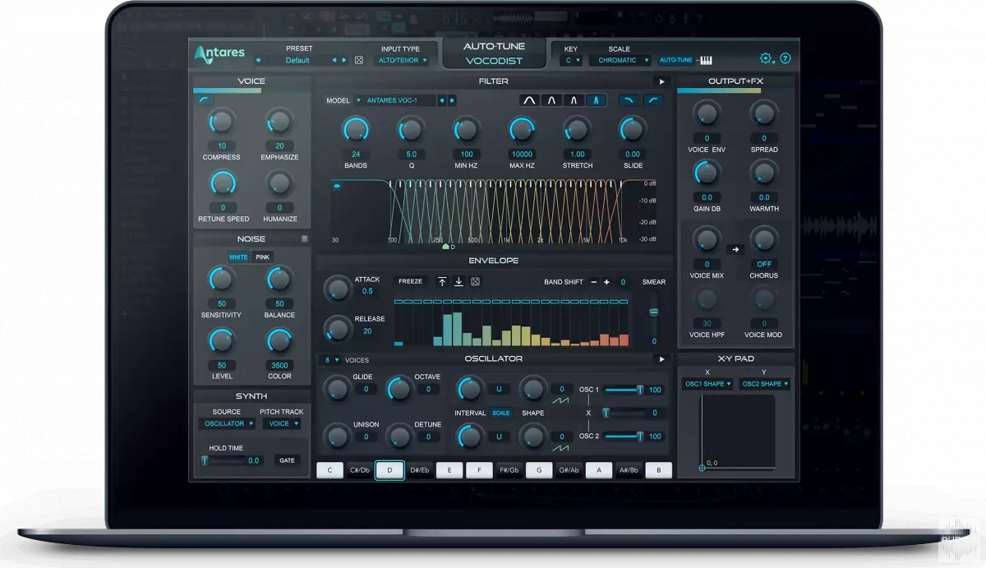Screen dimensions: 986x568
Task: Click the C note key
Action: (330, 470)
